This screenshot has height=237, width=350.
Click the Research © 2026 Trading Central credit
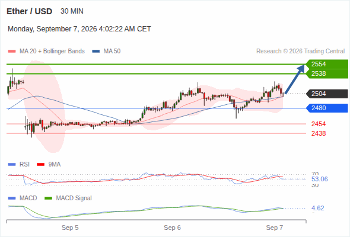(x=300, y=52)
